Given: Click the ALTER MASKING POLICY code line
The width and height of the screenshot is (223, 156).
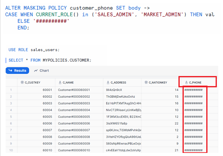Looking at the screenshot, I should coord(76,8).
